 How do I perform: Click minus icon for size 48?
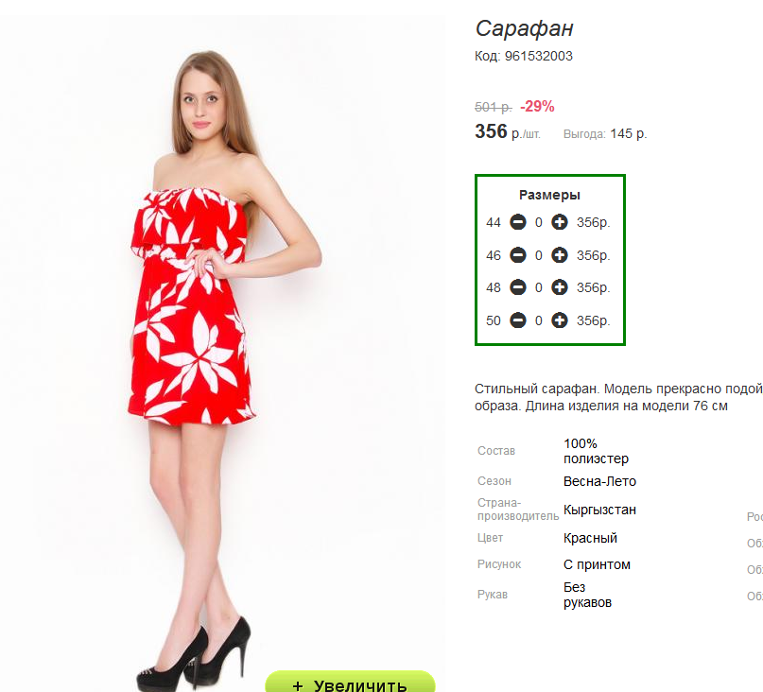518,287
